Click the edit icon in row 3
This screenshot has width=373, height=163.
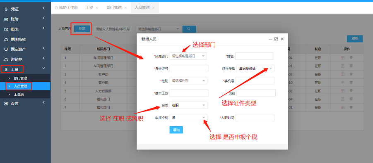pos(343,74)
